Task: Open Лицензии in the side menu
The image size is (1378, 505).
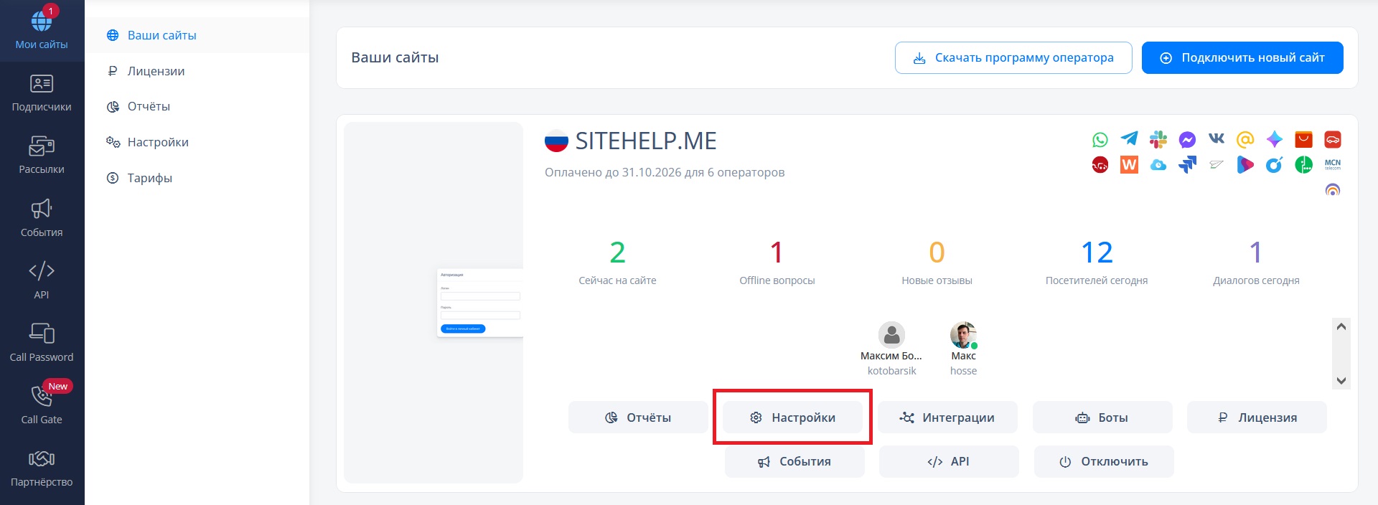Action: [x=156, y=71]
